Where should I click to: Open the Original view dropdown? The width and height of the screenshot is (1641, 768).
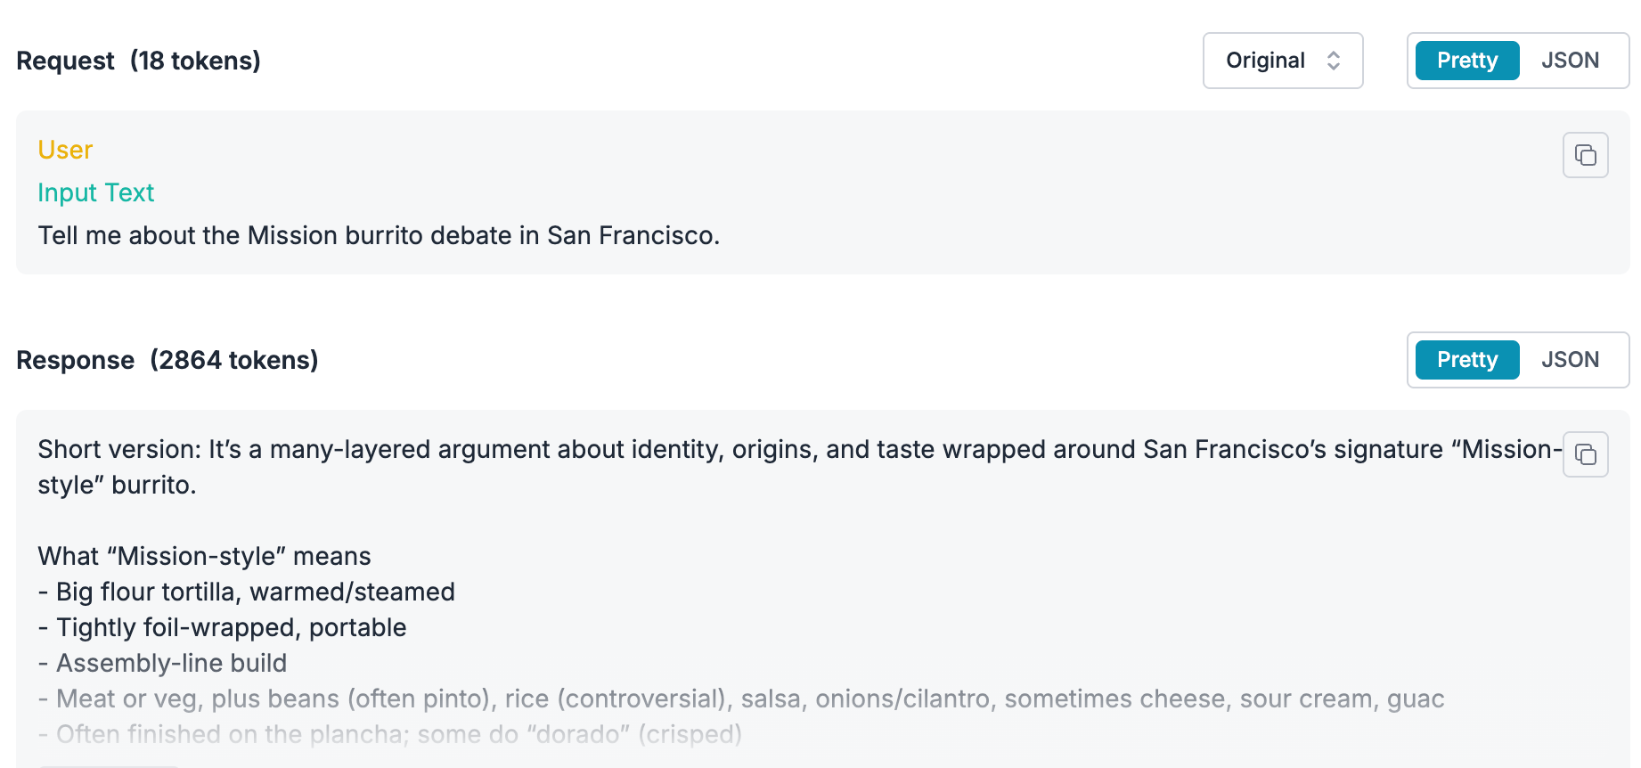tap(1282, 61)
